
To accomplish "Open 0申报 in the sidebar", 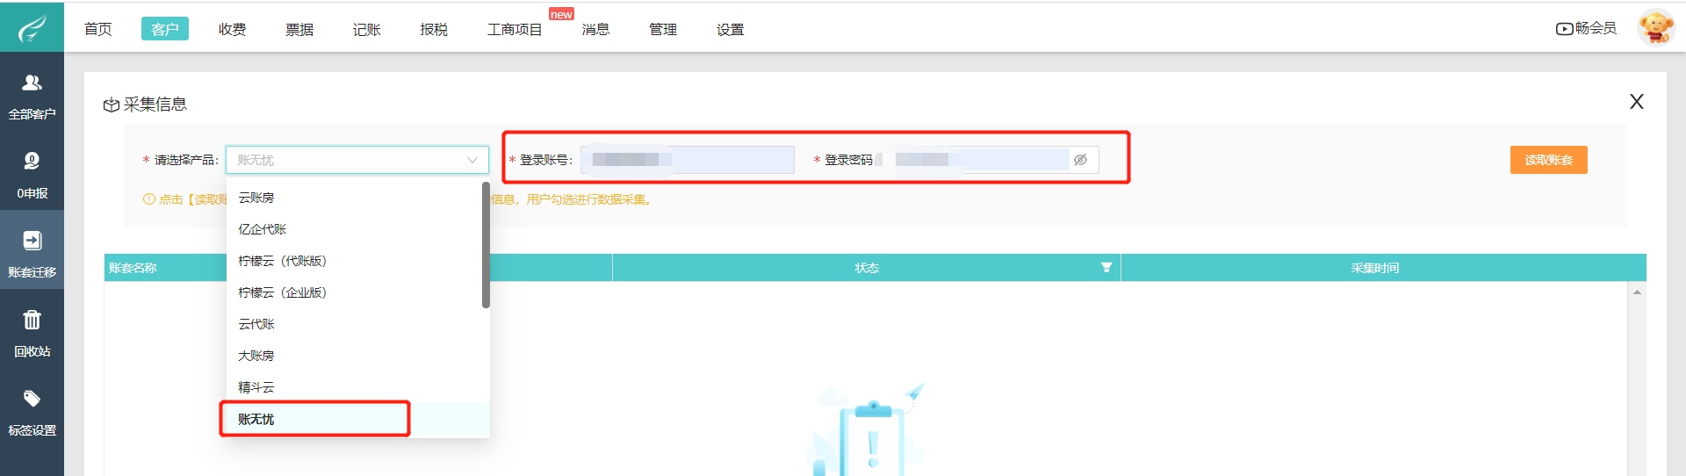I will click(32, 175).
